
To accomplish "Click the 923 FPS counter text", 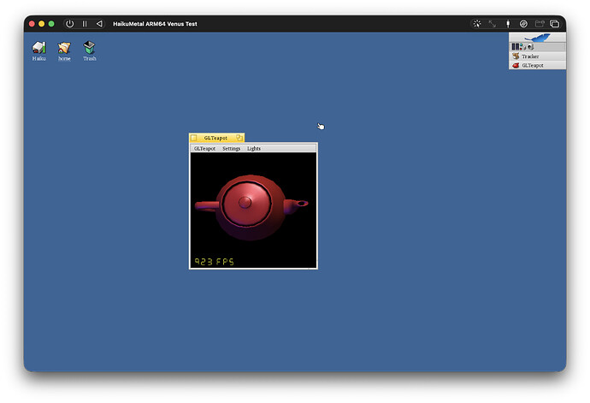I will (214, 261).
